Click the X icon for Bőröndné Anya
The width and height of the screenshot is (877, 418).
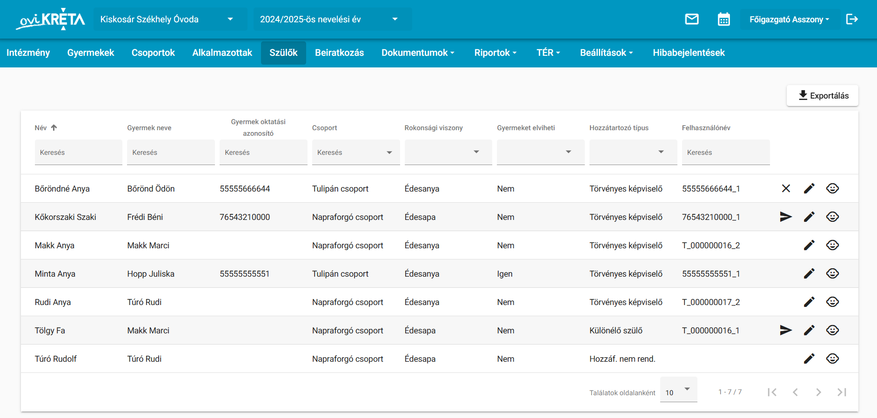786,188
